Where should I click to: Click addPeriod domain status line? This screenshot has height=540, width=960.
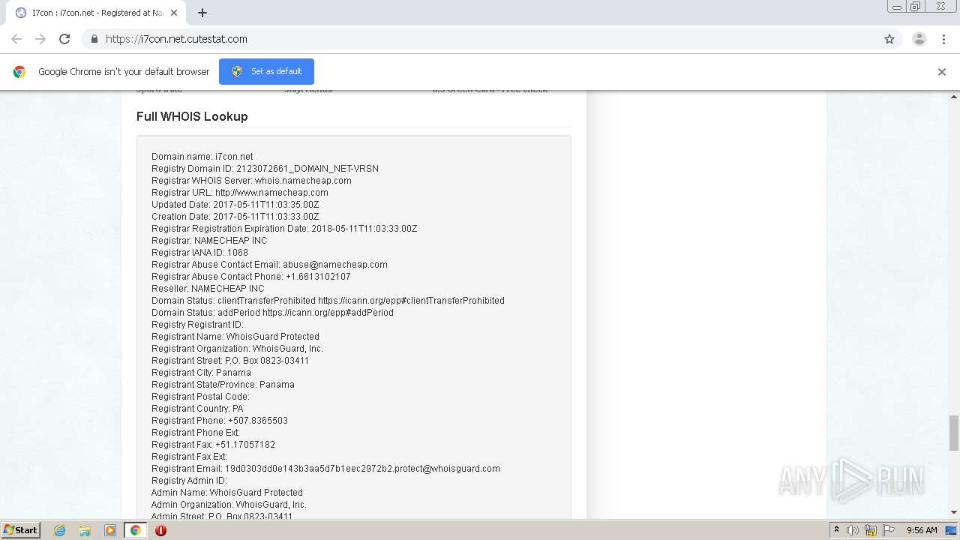(x=272, y=313)
